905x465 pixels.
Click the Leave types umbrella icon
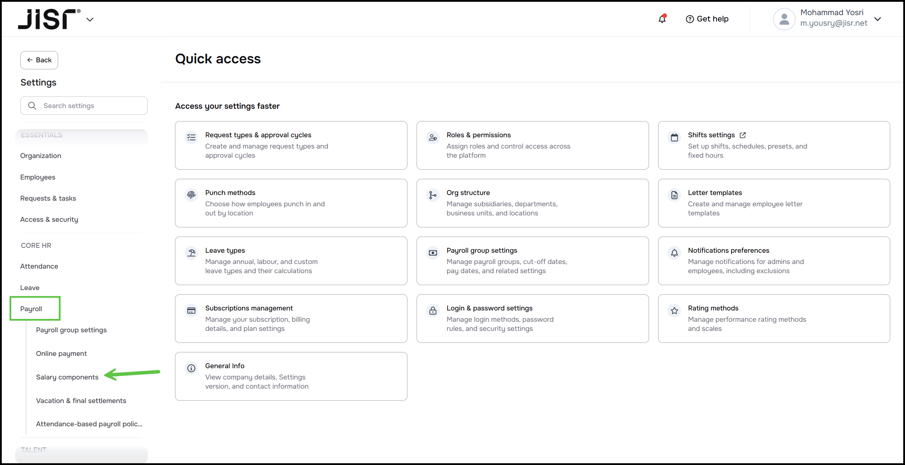click(x=191, y=253)
